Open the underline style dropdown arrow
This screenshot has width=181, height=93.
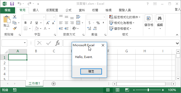[x=41, y=23]
